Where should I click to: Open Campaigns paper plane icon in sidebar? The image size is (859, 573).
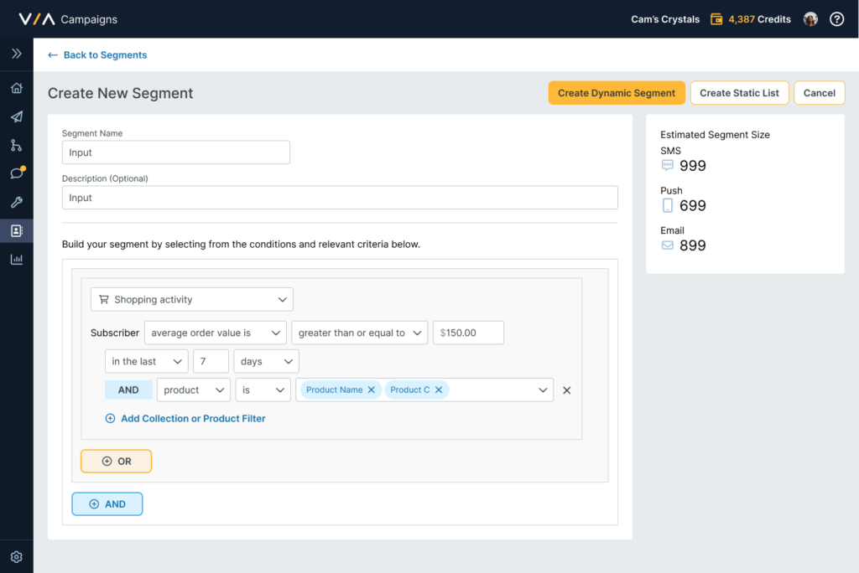click(x=16, y=116)
